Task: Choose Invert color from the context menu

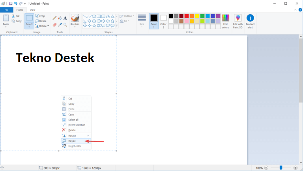Action: 74,146
